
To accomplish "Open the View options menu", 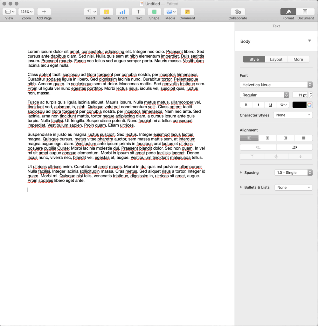I will (x=9, y=12).
